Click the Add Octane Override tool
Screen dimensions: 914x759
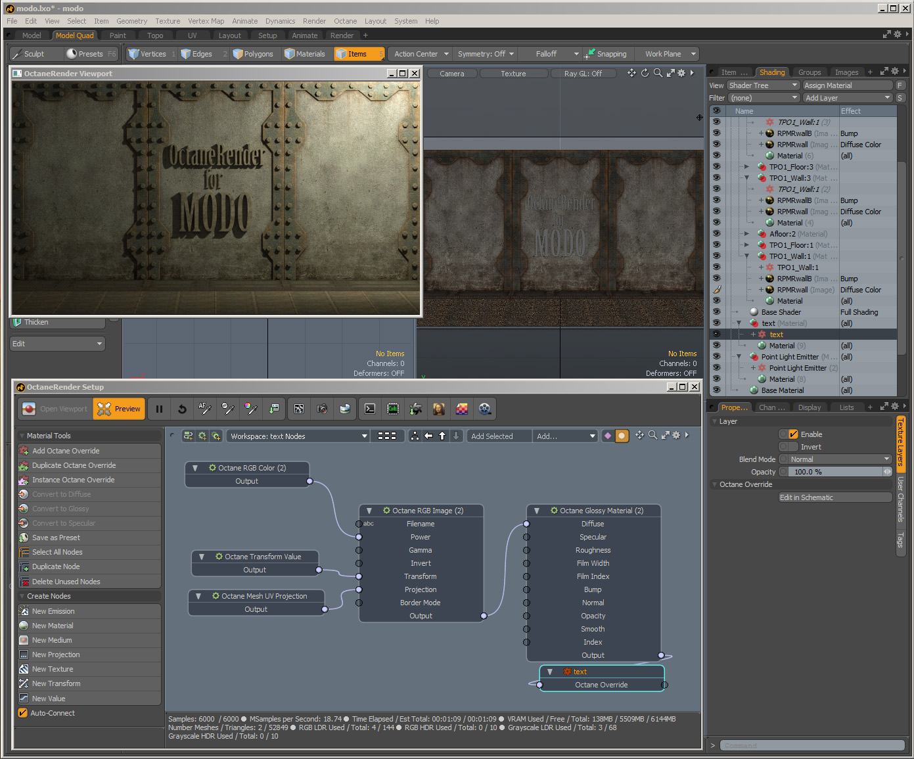tap(66, 451)
